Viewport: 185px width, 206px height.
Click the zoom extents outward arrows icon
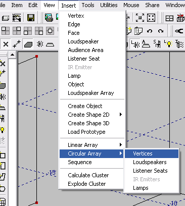point(140,18)
